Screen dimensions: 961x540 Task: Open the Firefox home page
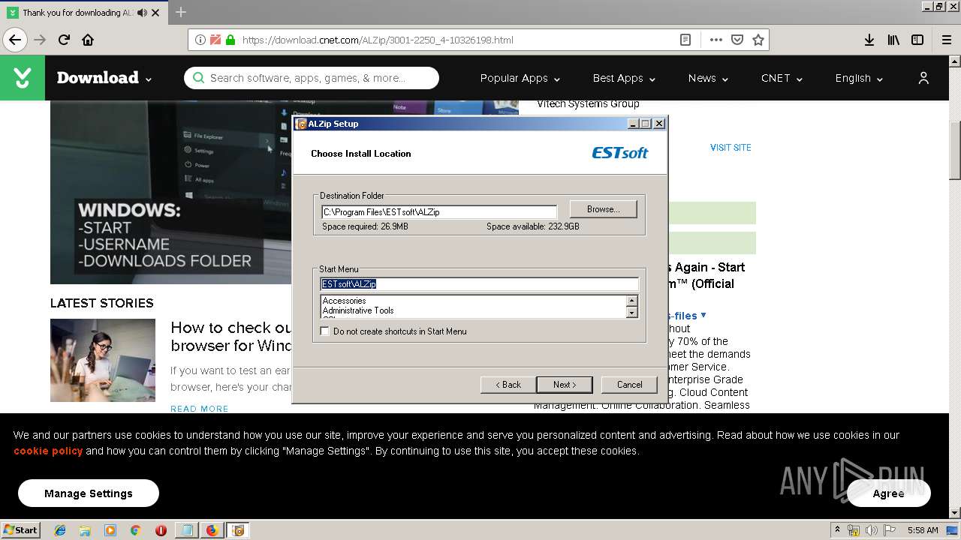point(88,40)
